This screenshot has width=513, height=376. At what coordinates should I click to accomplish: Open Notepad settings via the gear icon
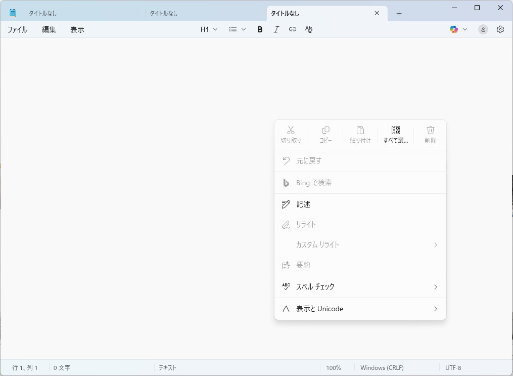point(500,29)
